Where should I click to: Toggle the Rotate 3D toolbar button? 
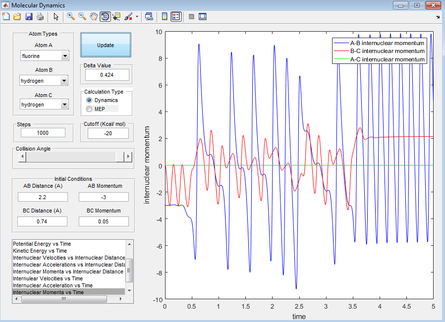[105, 17]
